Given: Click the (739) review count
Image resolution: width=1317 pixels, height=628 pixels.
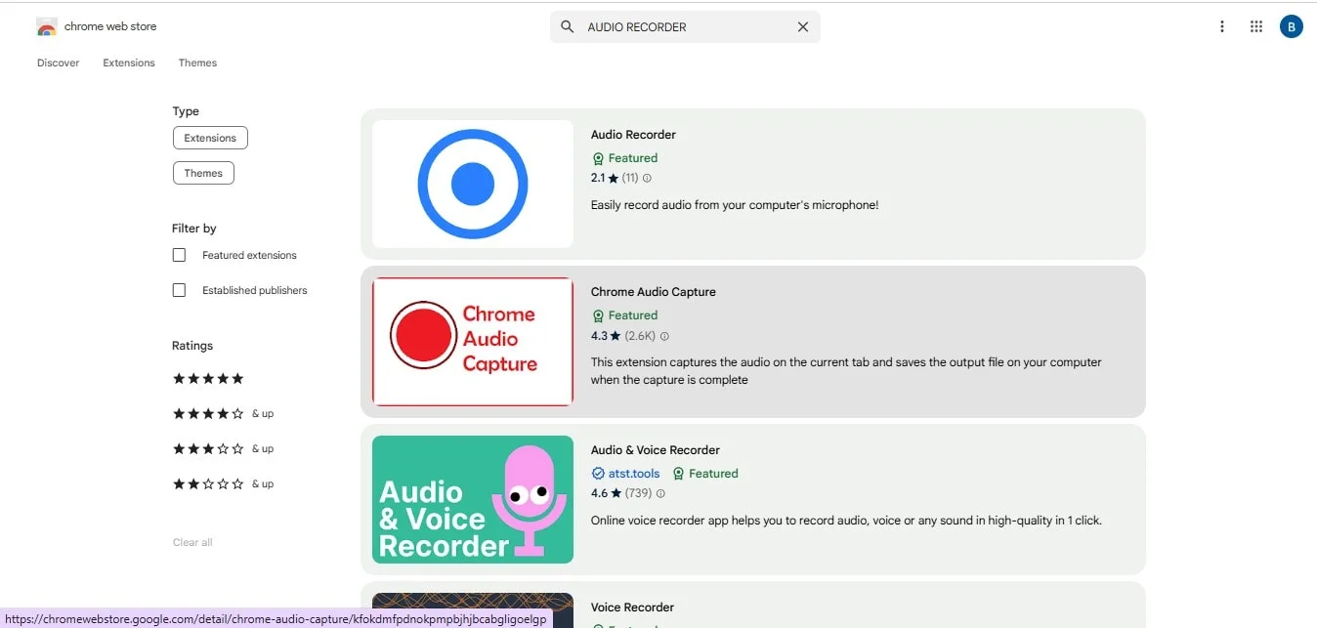Looking at the screenshot, I should point(638,494).
